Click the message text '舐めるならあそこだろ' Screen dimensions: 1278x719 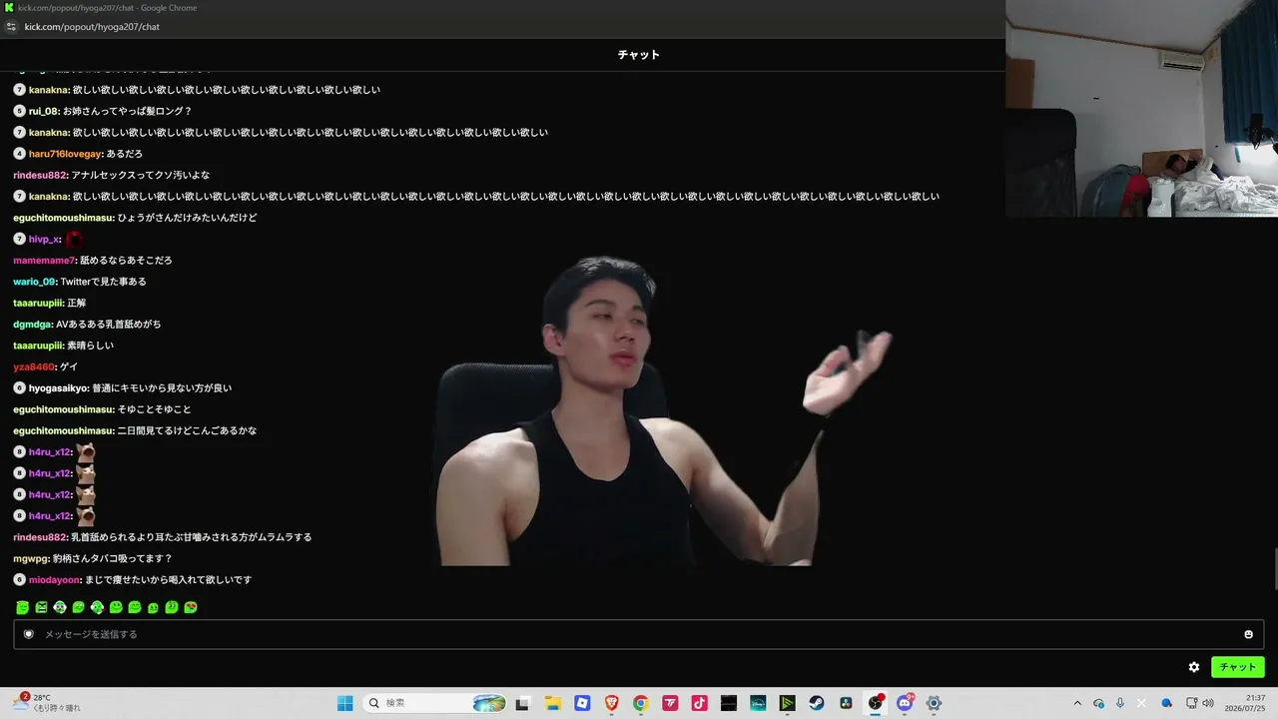pyautogui.click(x=127, y=261)
